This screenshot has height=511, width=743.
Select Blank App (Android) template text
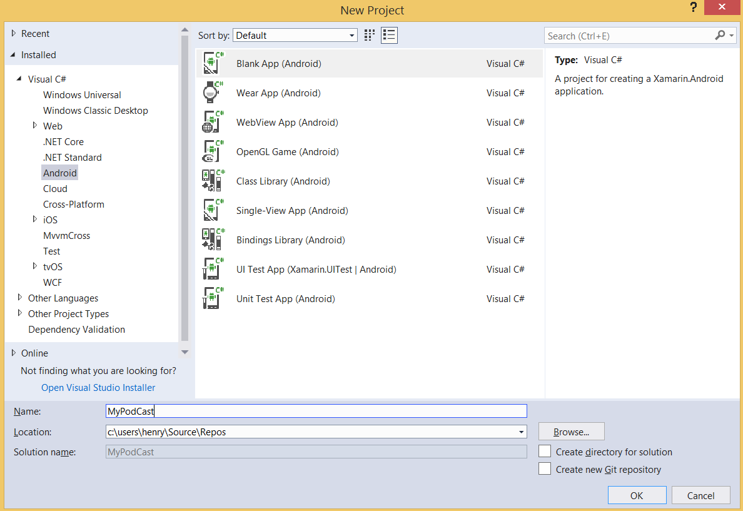[x=279, y=64]
